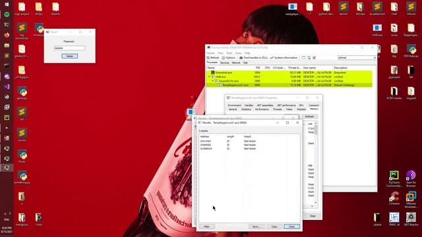Open the .NET assemblies tab in Properties
This screenshot has width=422, height=237.
click(x=265, y=105)
